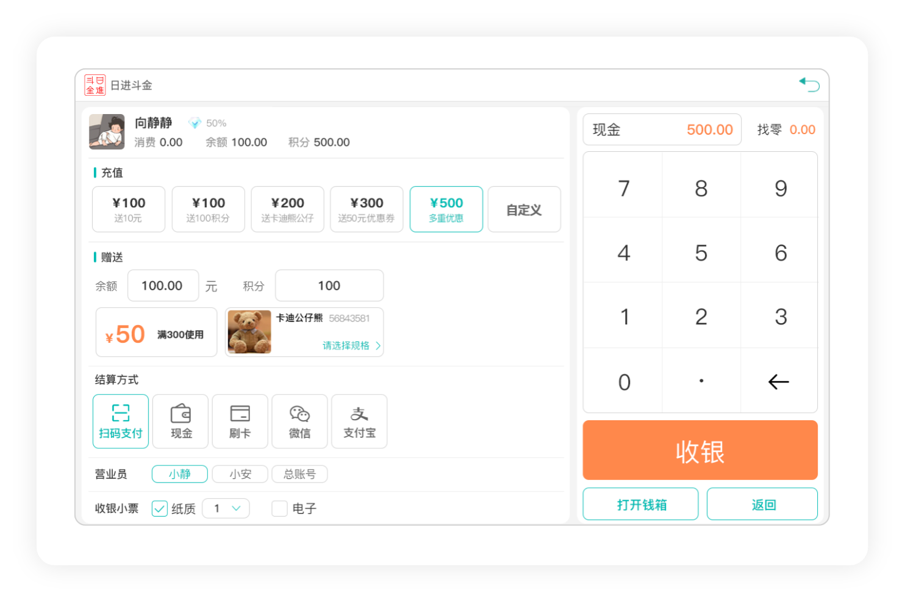Select ¥100 送10元 recharge option
The width and height of the screenshot is (905, 602).
point(129,209)
